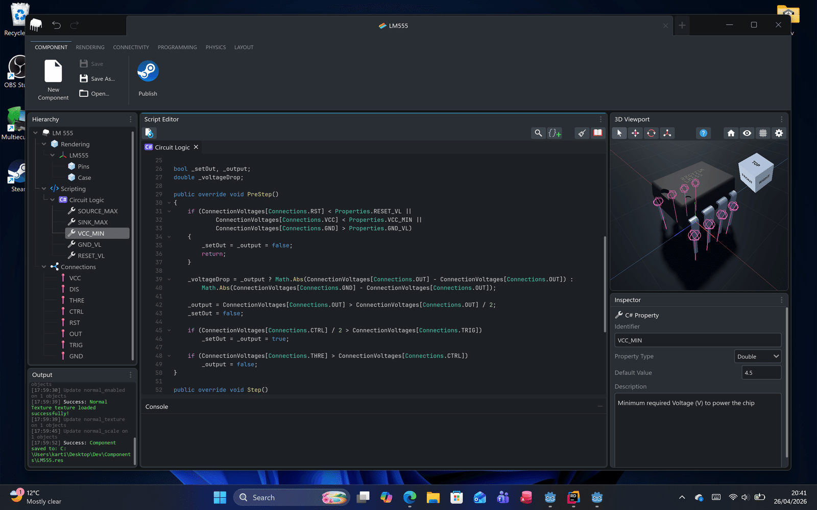Switch to the RENDERING ribbon tab
Image resolution: width=817 pixels, height=510 pixels.
click(90, 47)
